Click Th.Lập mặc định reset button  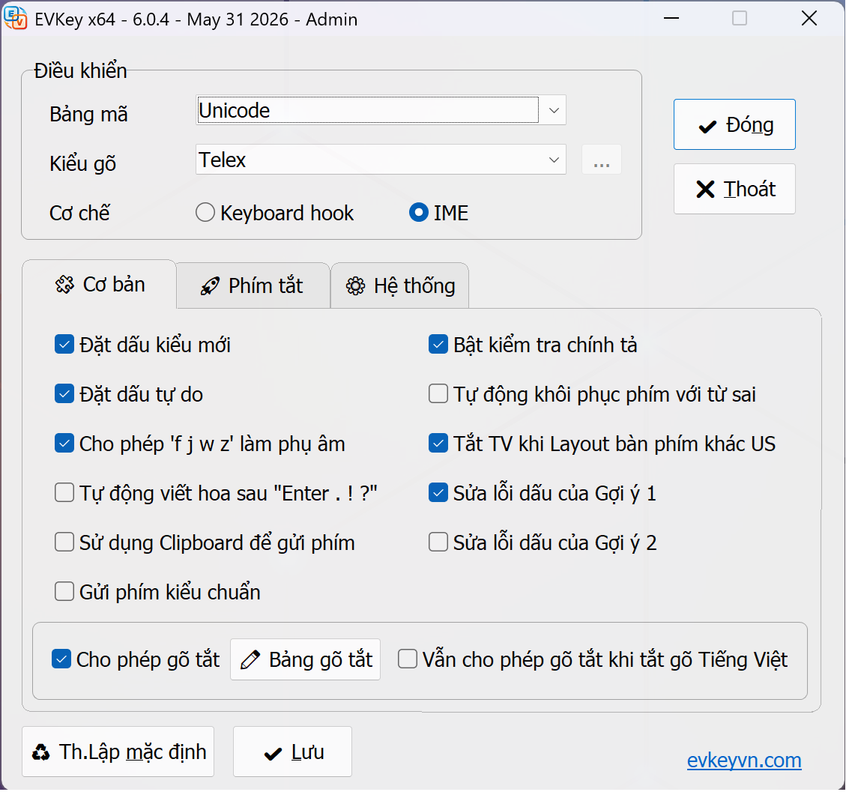[x=118, y=752]
